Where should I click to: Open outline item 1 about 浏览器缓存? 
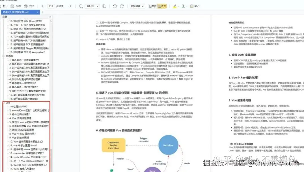point(24,60)
